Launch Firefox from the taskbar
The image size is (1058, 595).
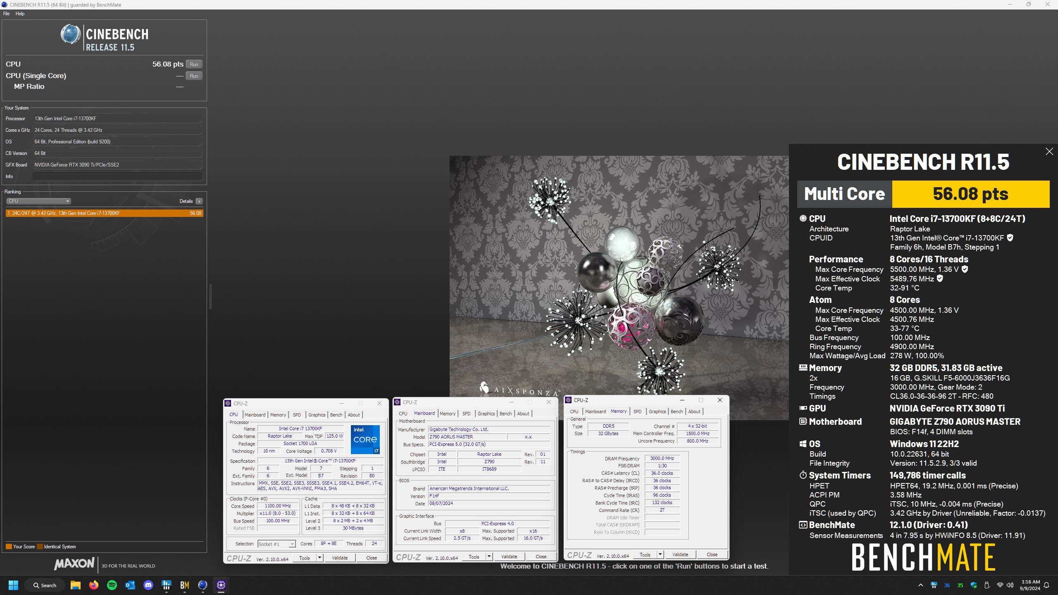coord(94,585)
